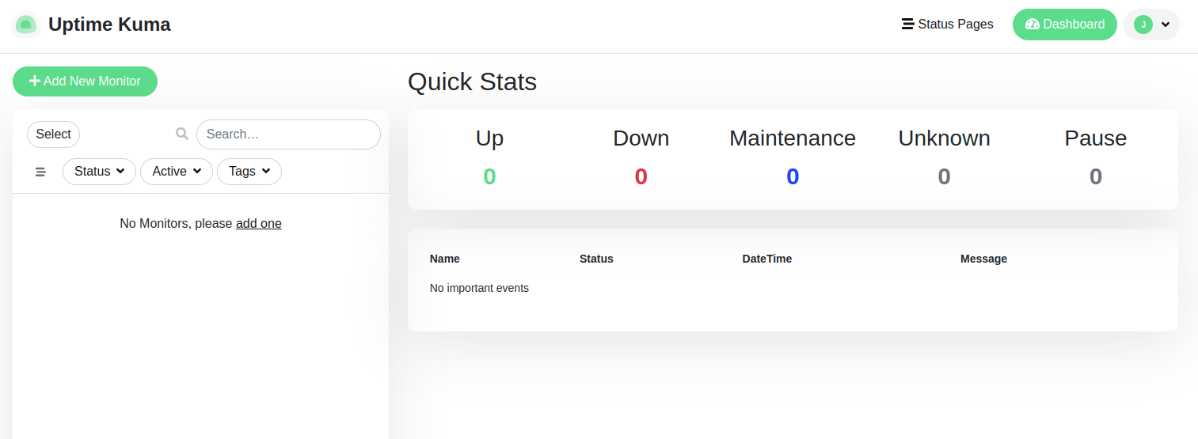
Task: Click the magnifier icon beside the search box
Action: coord(182,134)
